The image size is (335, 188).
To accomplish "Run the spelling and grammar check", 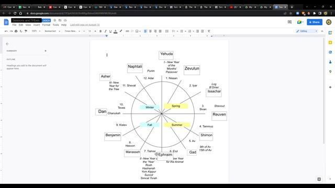I will coord(21,31).
